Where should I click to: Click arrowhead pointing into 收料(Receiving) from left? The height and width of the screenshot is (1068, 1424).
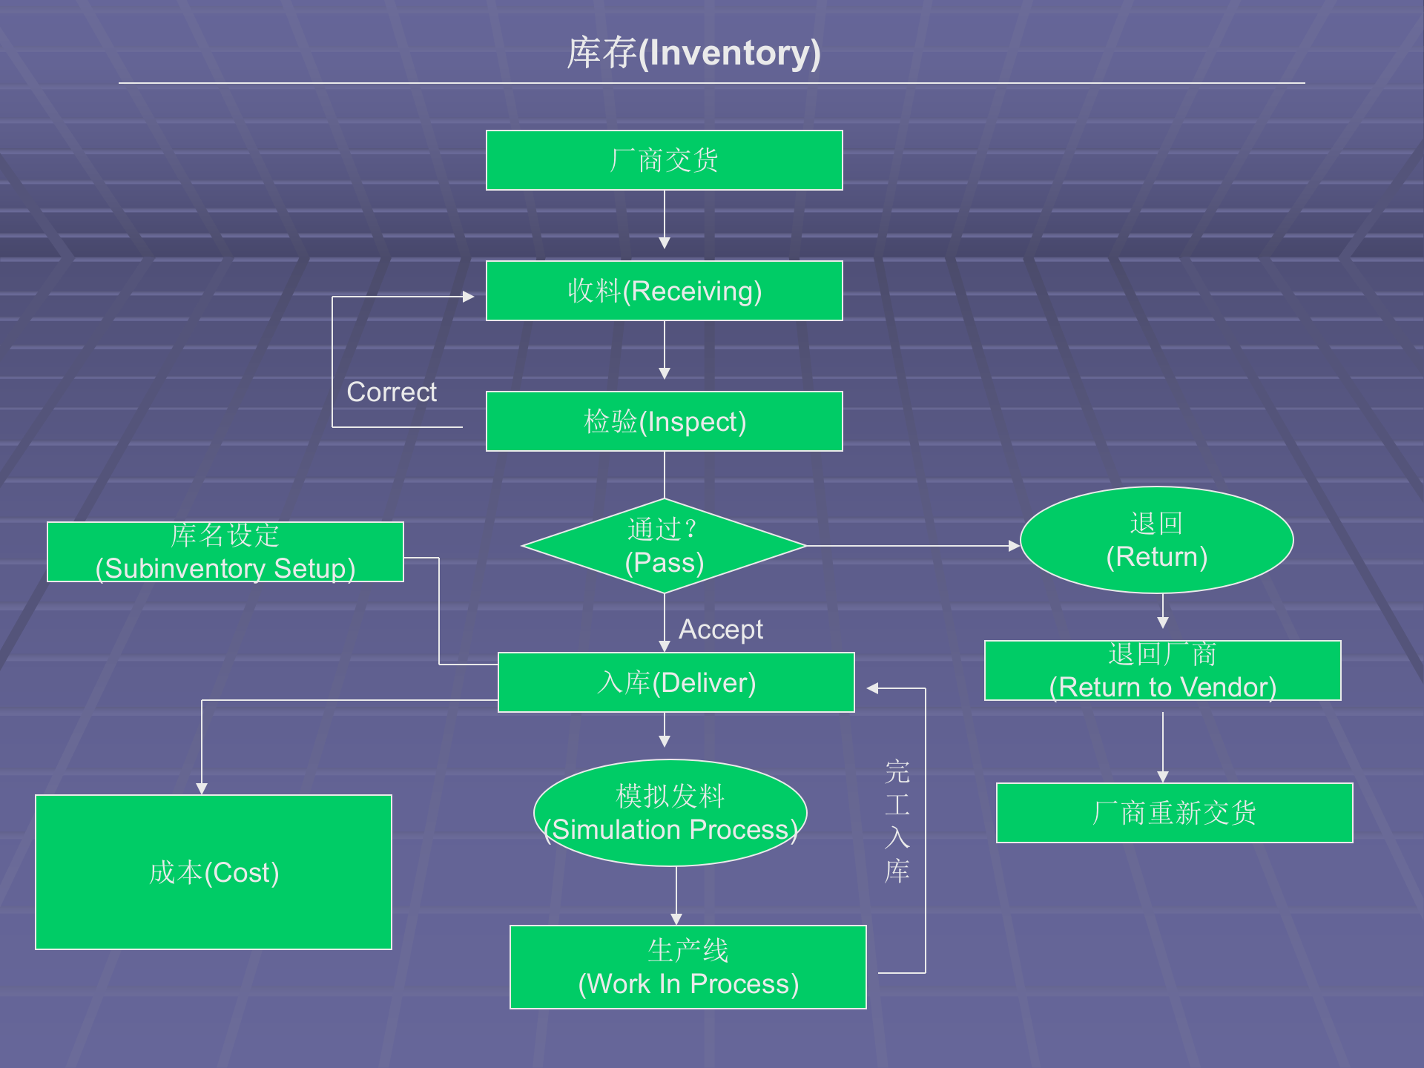pos(469,297)
